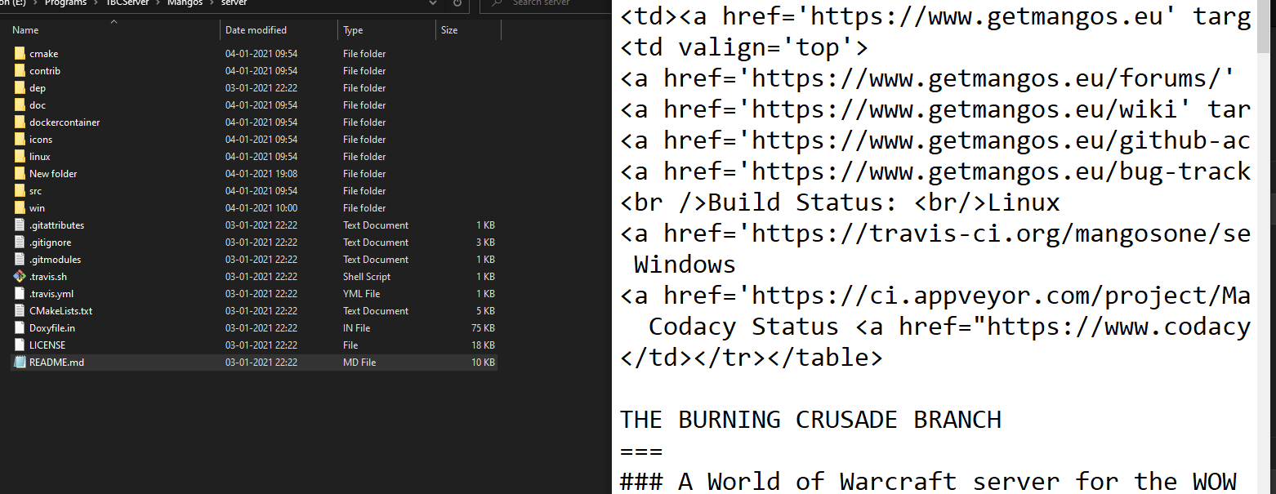Click the '3 KB' size of .gitignore

point(486,243)
